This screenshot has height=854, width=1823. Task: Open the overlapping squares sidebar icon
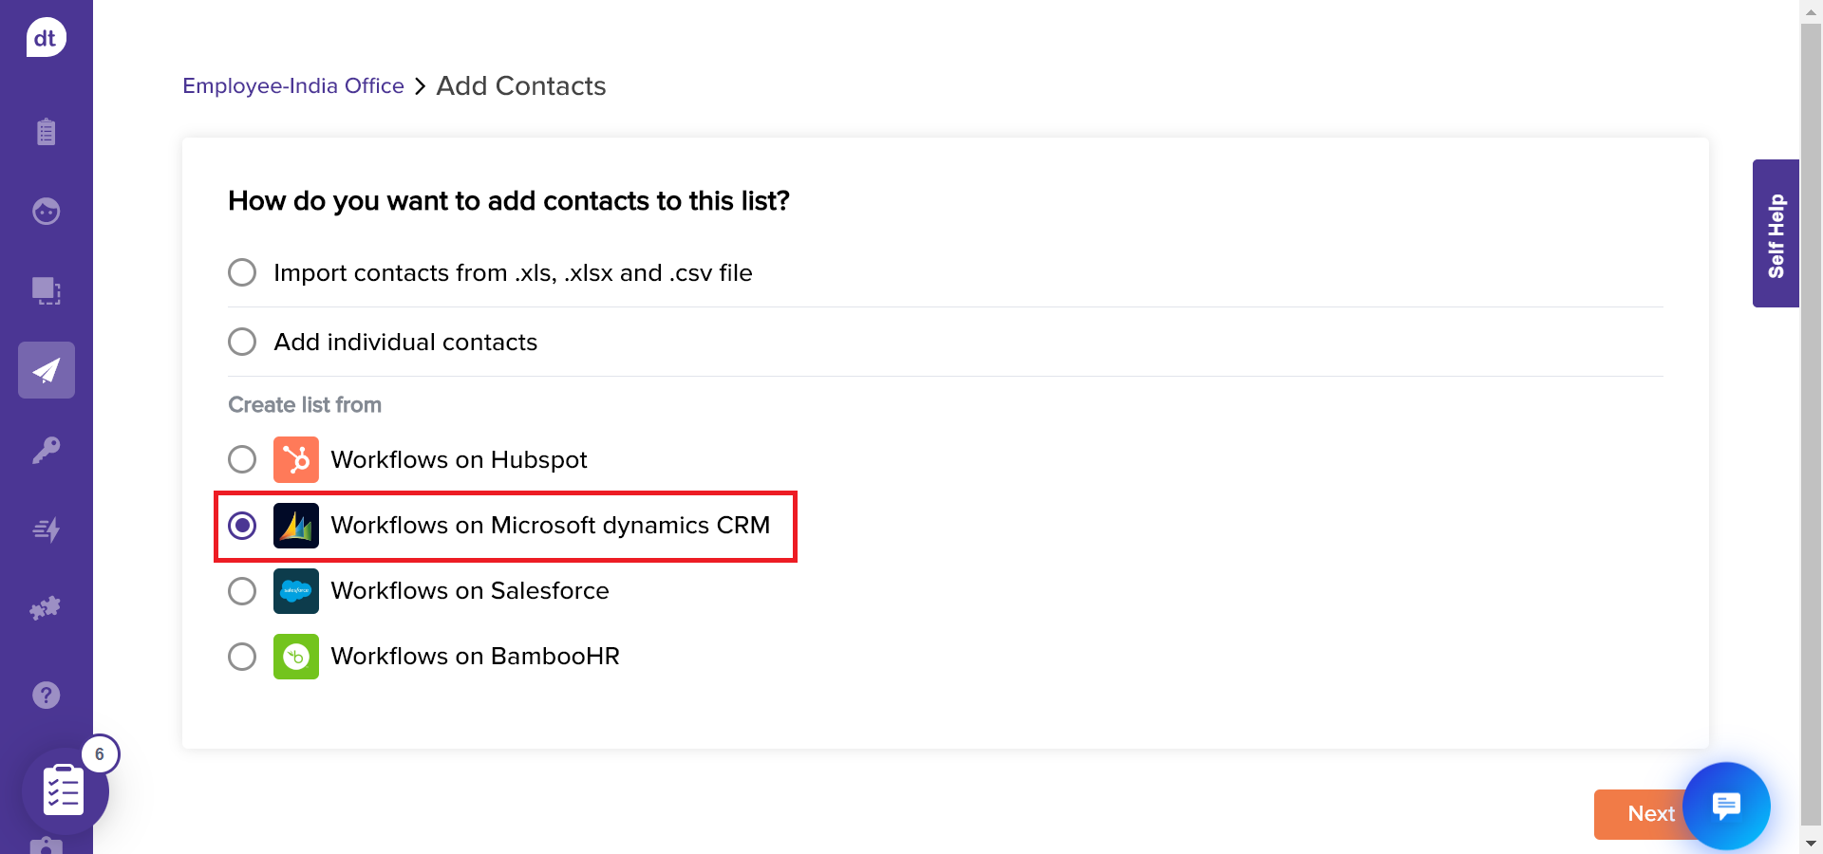[46, 290]
